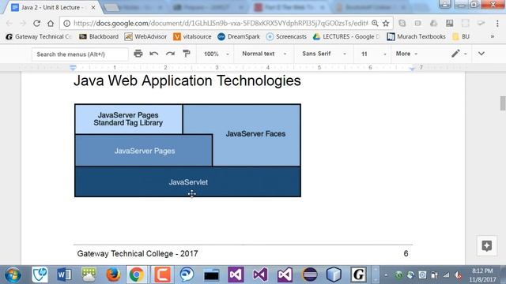The height and width of the screenshot is (284, 506).
Task: Open the vitalsource bookmark
Action: 192,37
